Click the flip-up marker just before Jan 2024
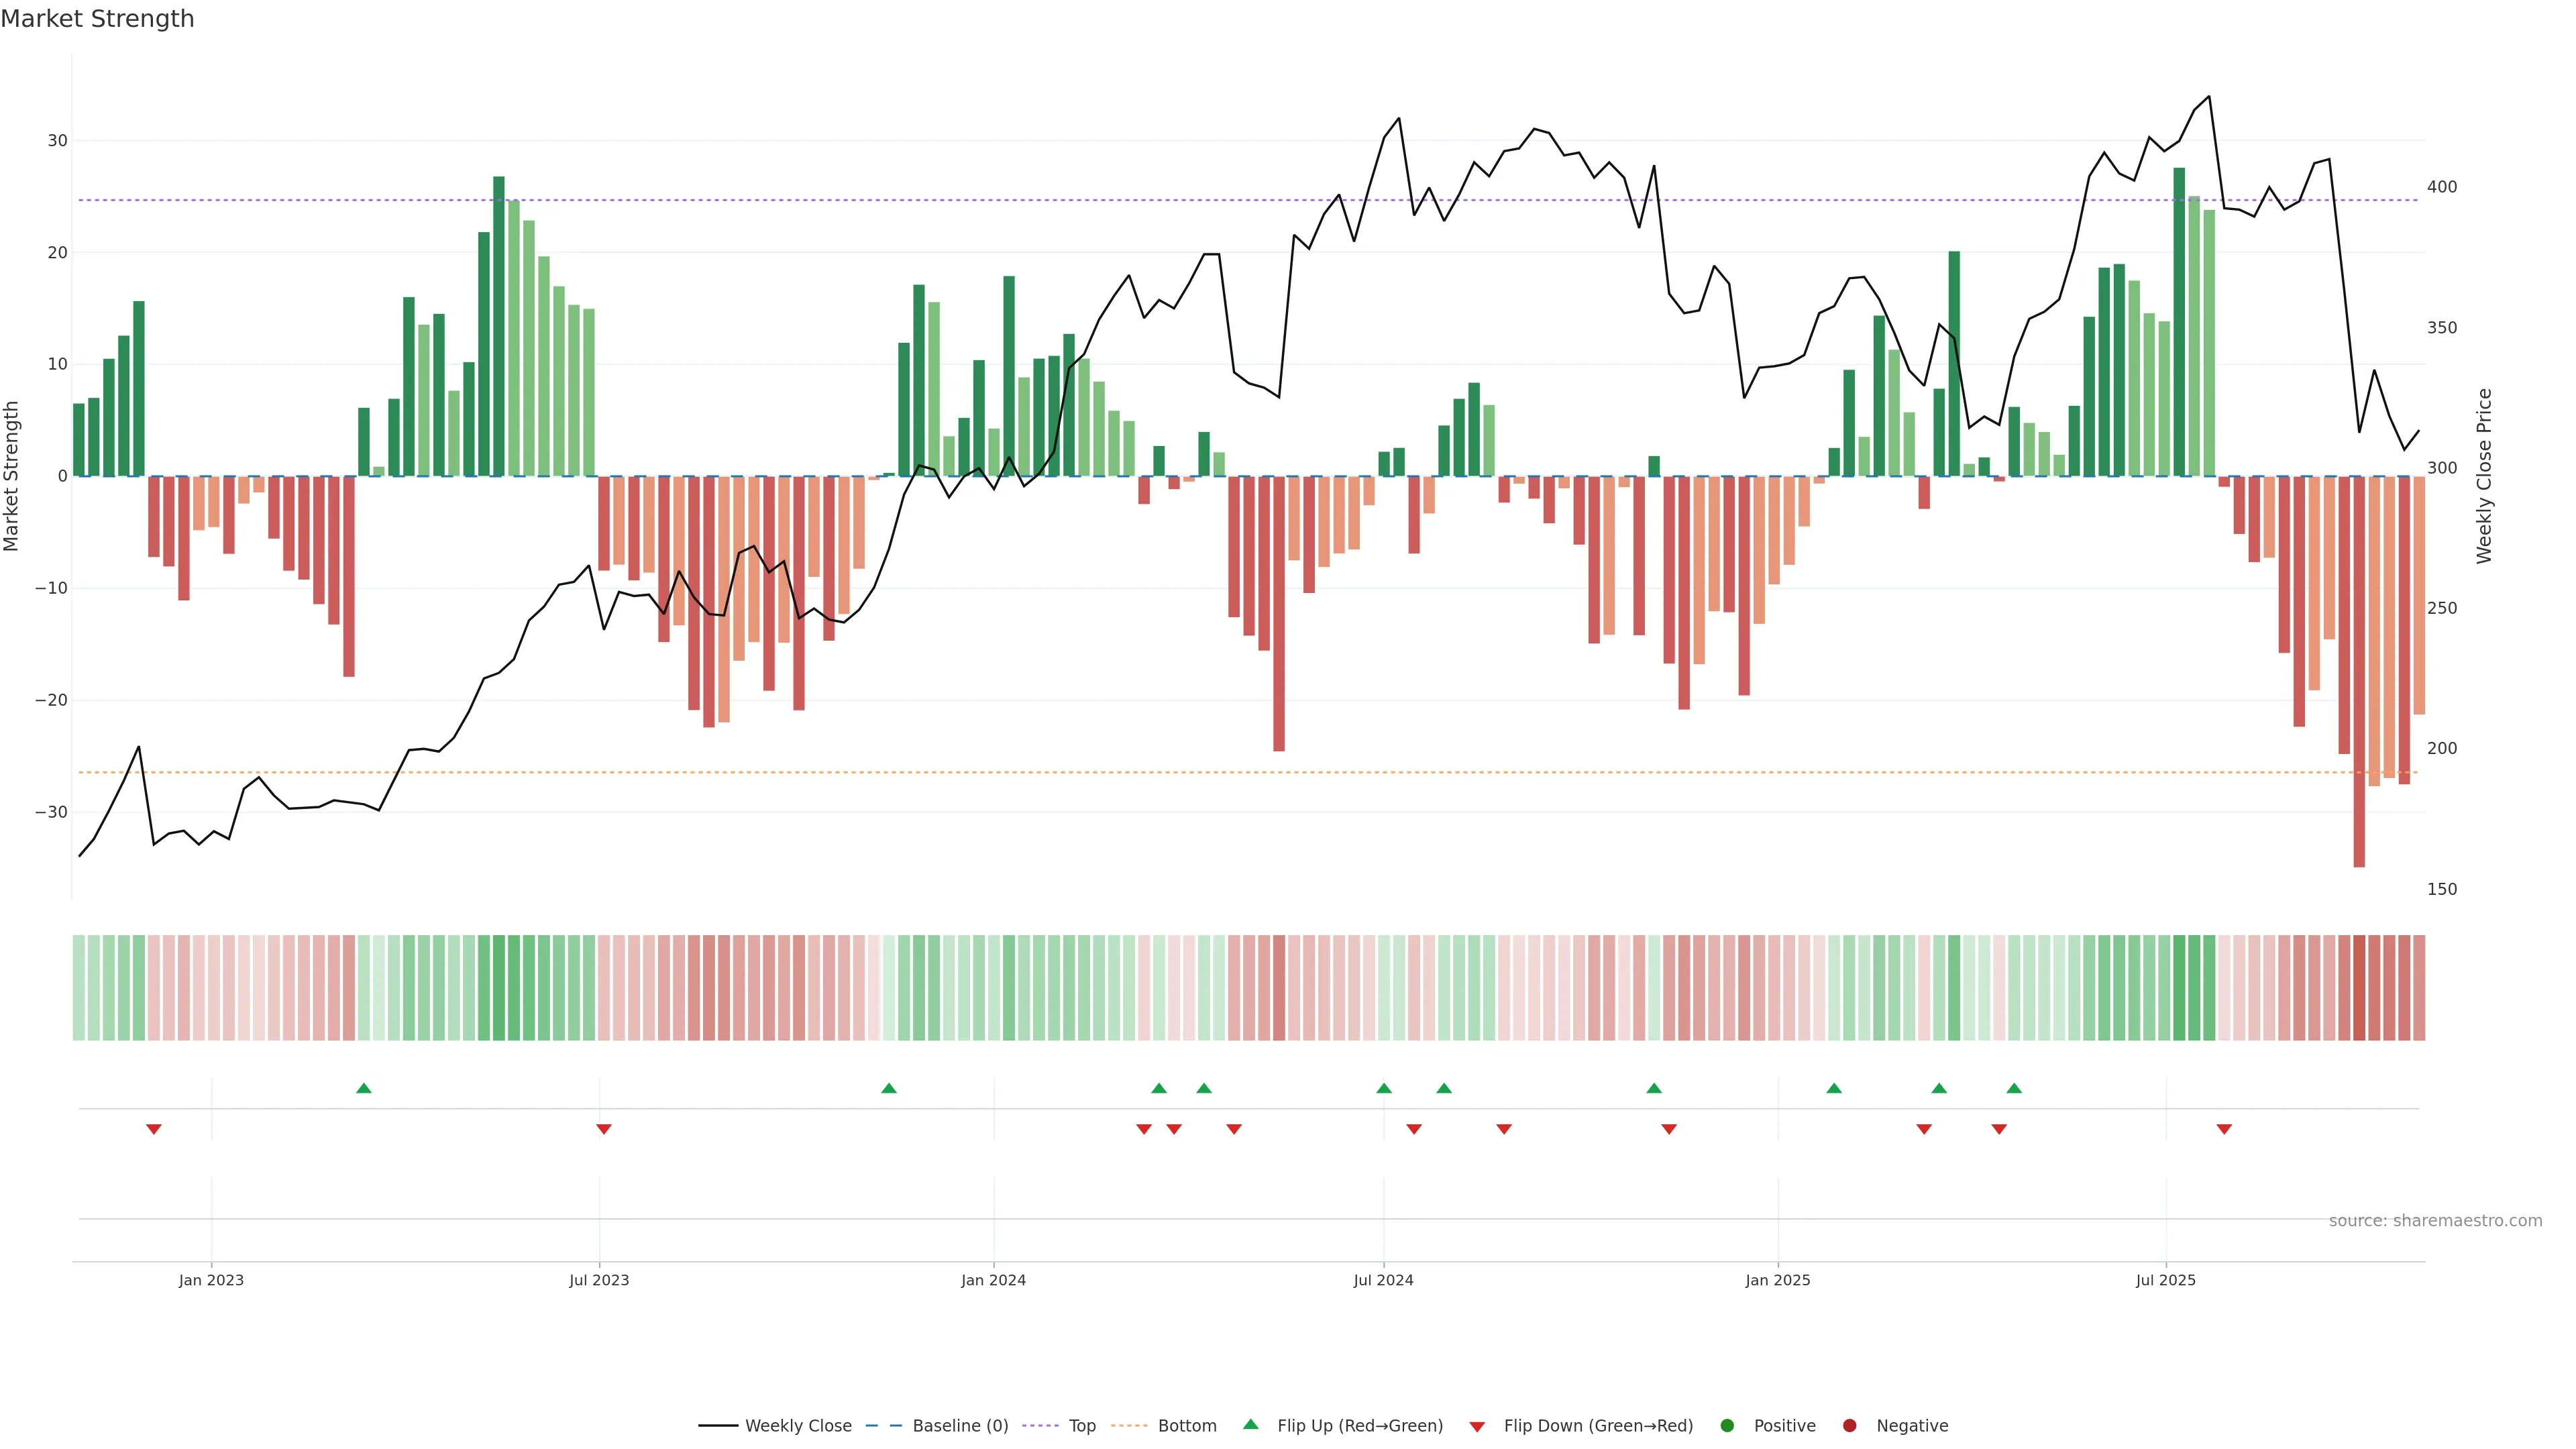Viewport: 2576px width, 1449px height. click(x=889, y=1088)
